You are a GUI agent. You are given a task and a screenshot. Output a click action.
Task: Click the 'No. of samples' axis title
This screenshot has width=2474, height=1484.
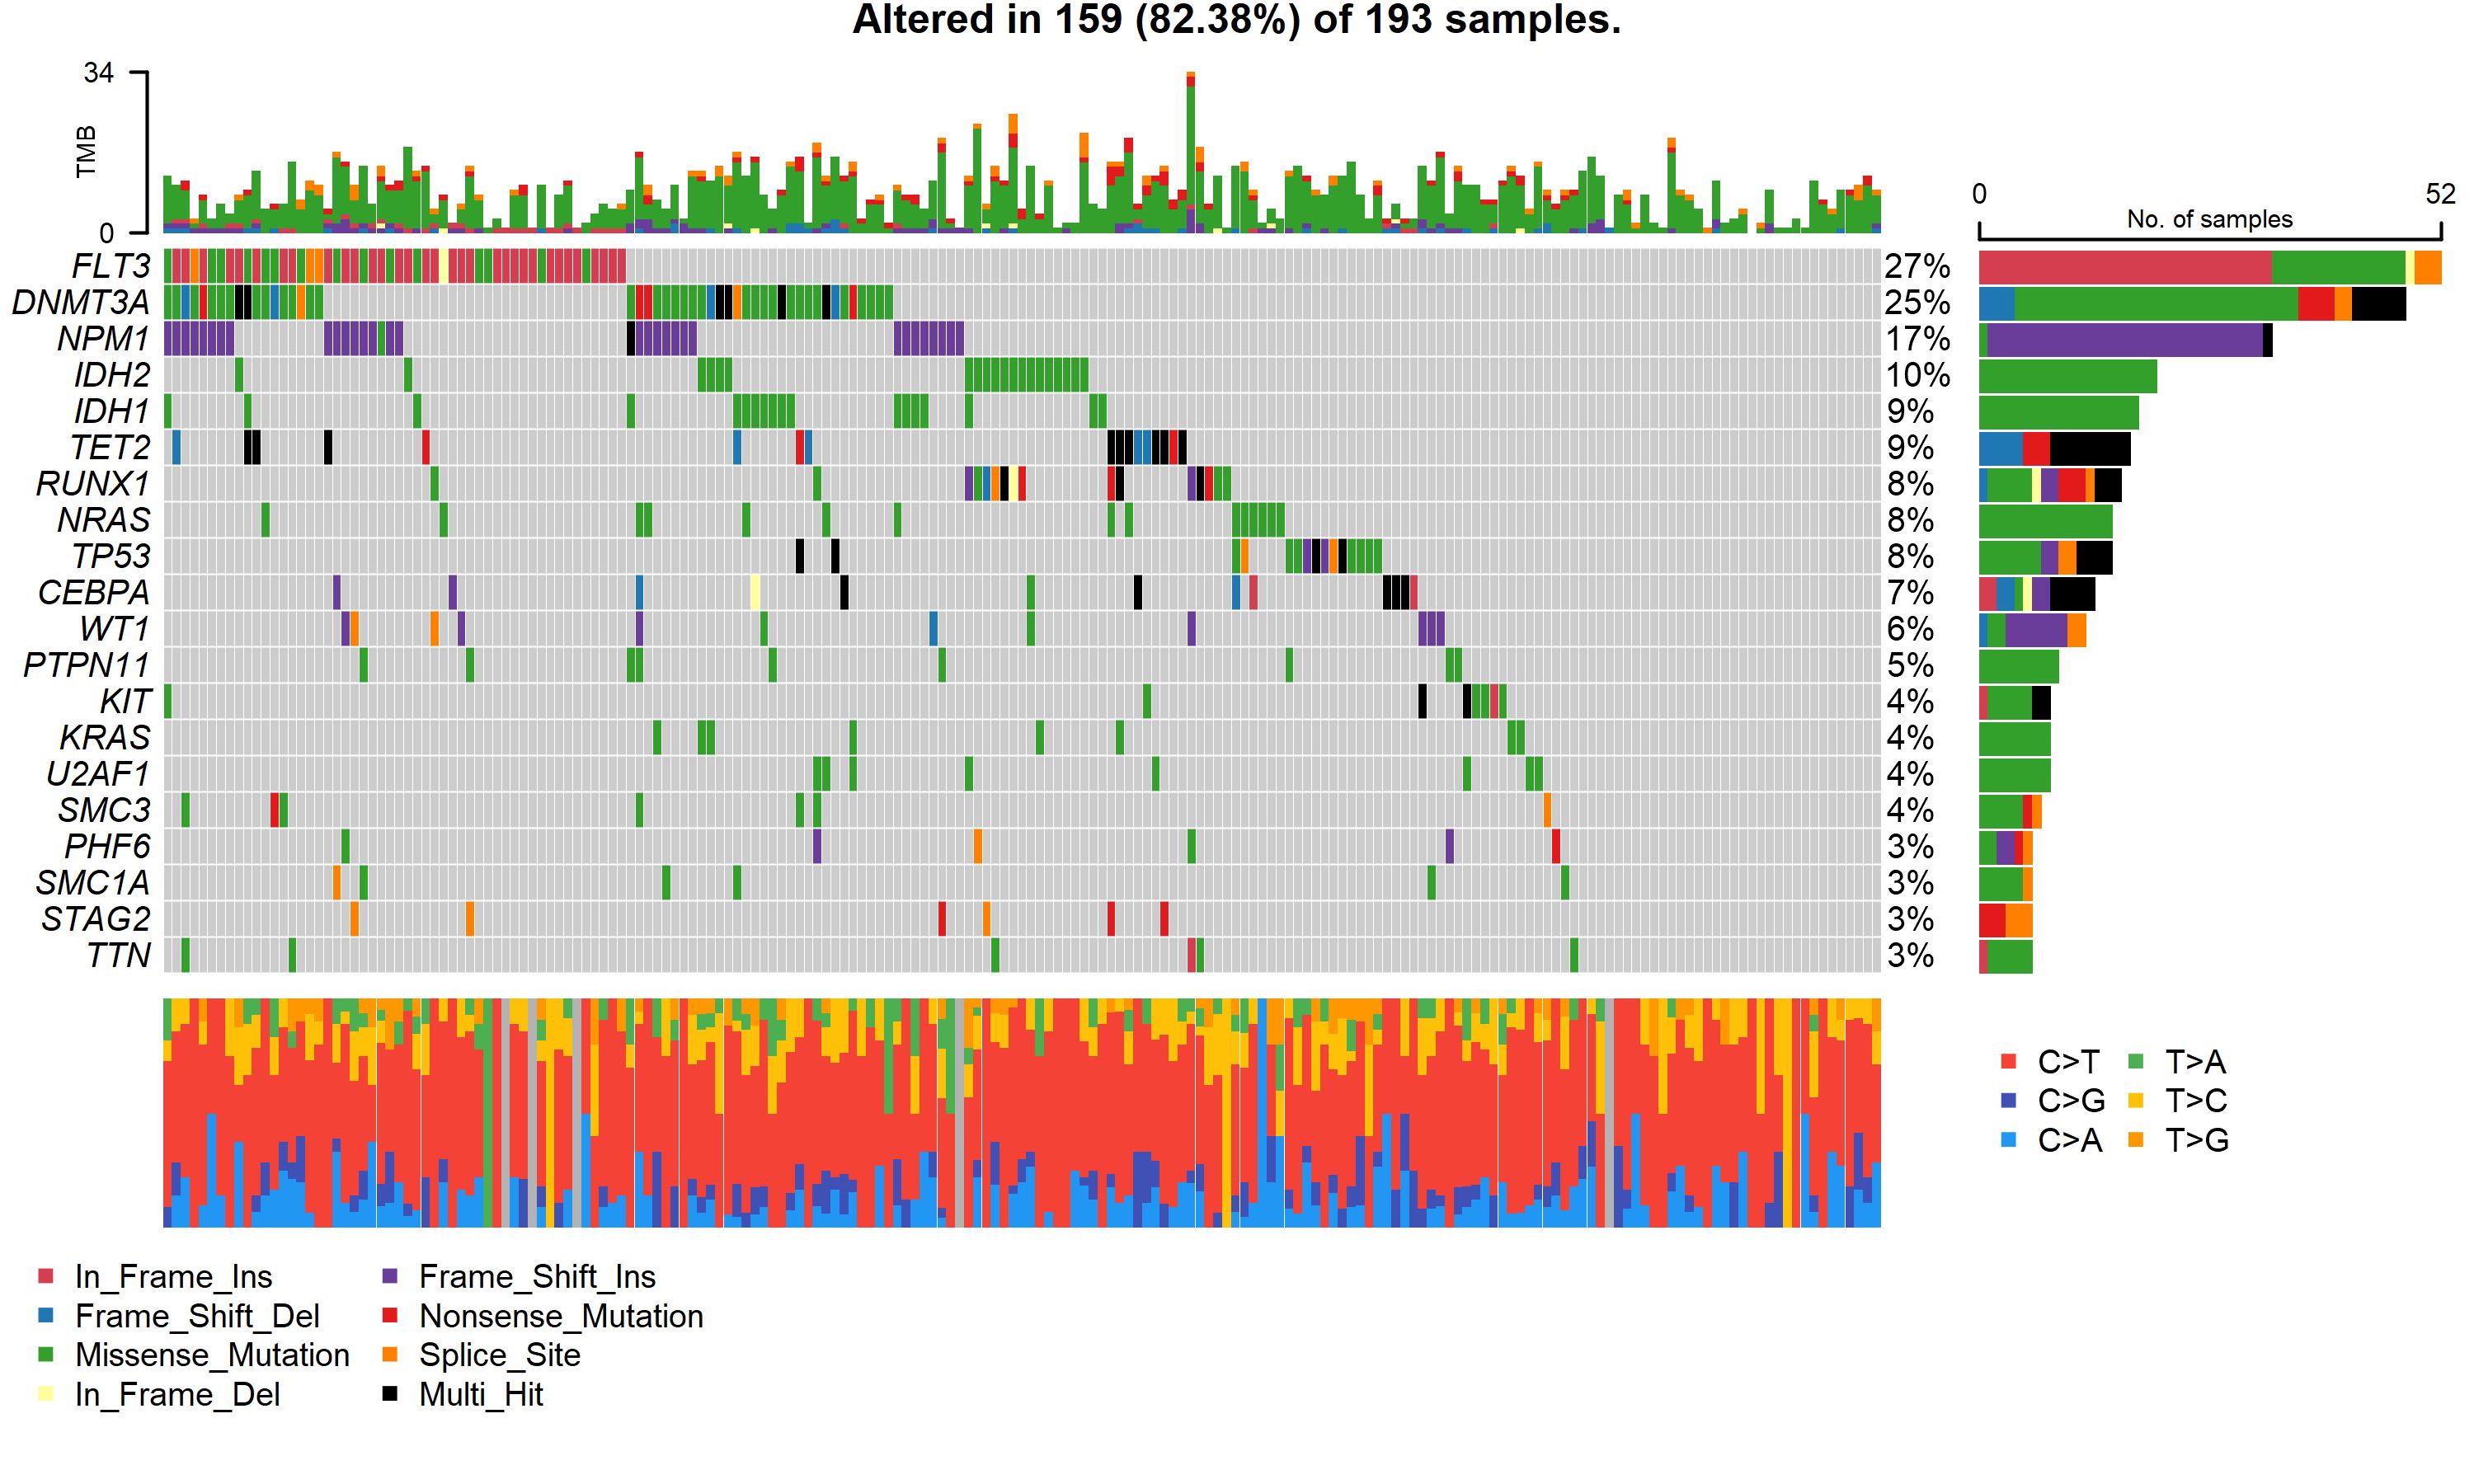[x=2209, y=219]
